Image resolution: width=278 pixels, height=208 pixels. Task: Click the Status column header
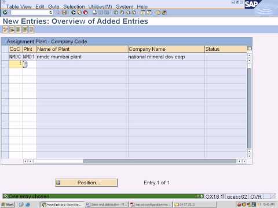coord(226,49)
